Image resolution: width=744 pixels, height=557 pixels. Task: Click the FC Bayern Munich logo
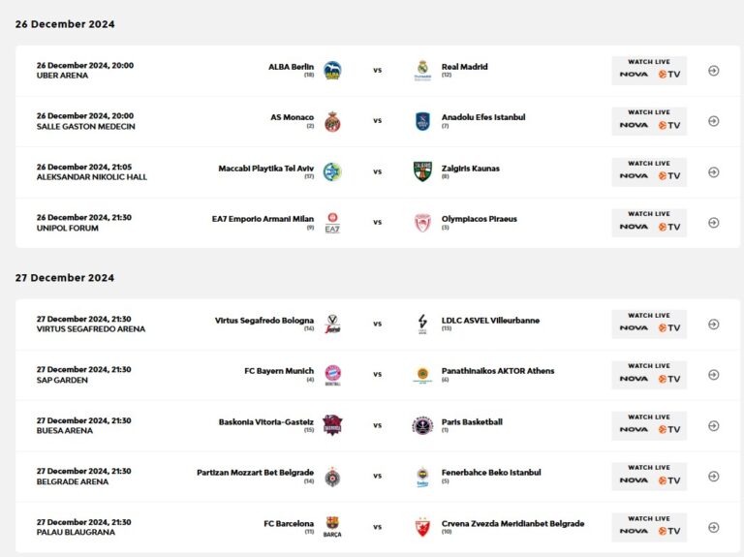point(332,374)
